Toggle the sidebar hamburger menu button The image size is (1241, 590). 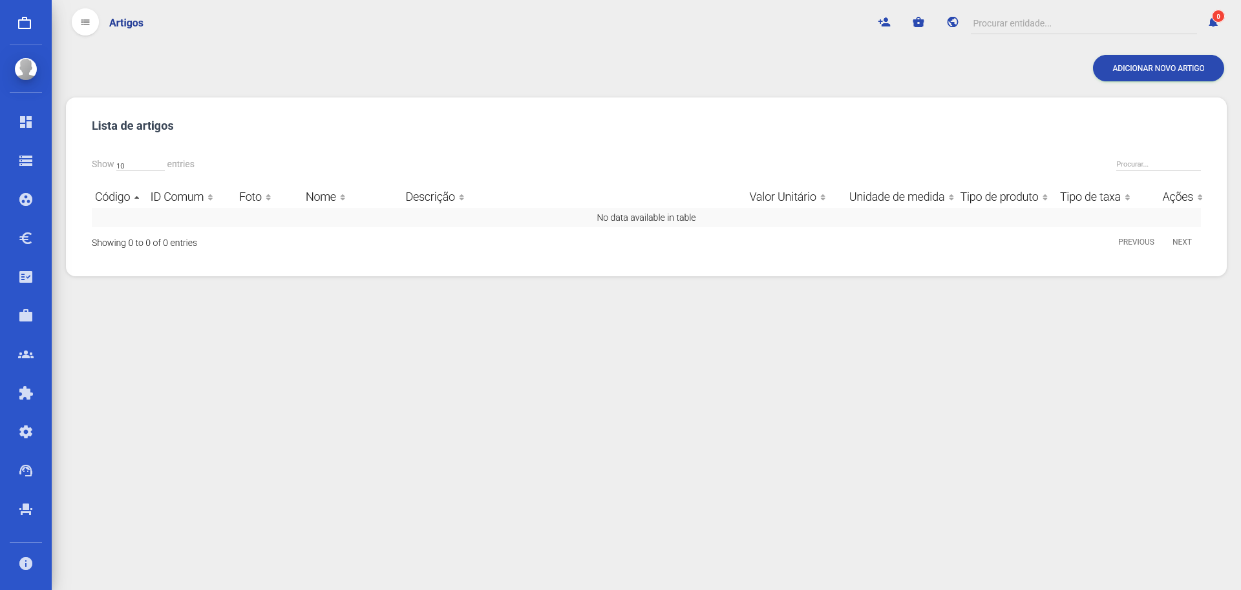85,23
